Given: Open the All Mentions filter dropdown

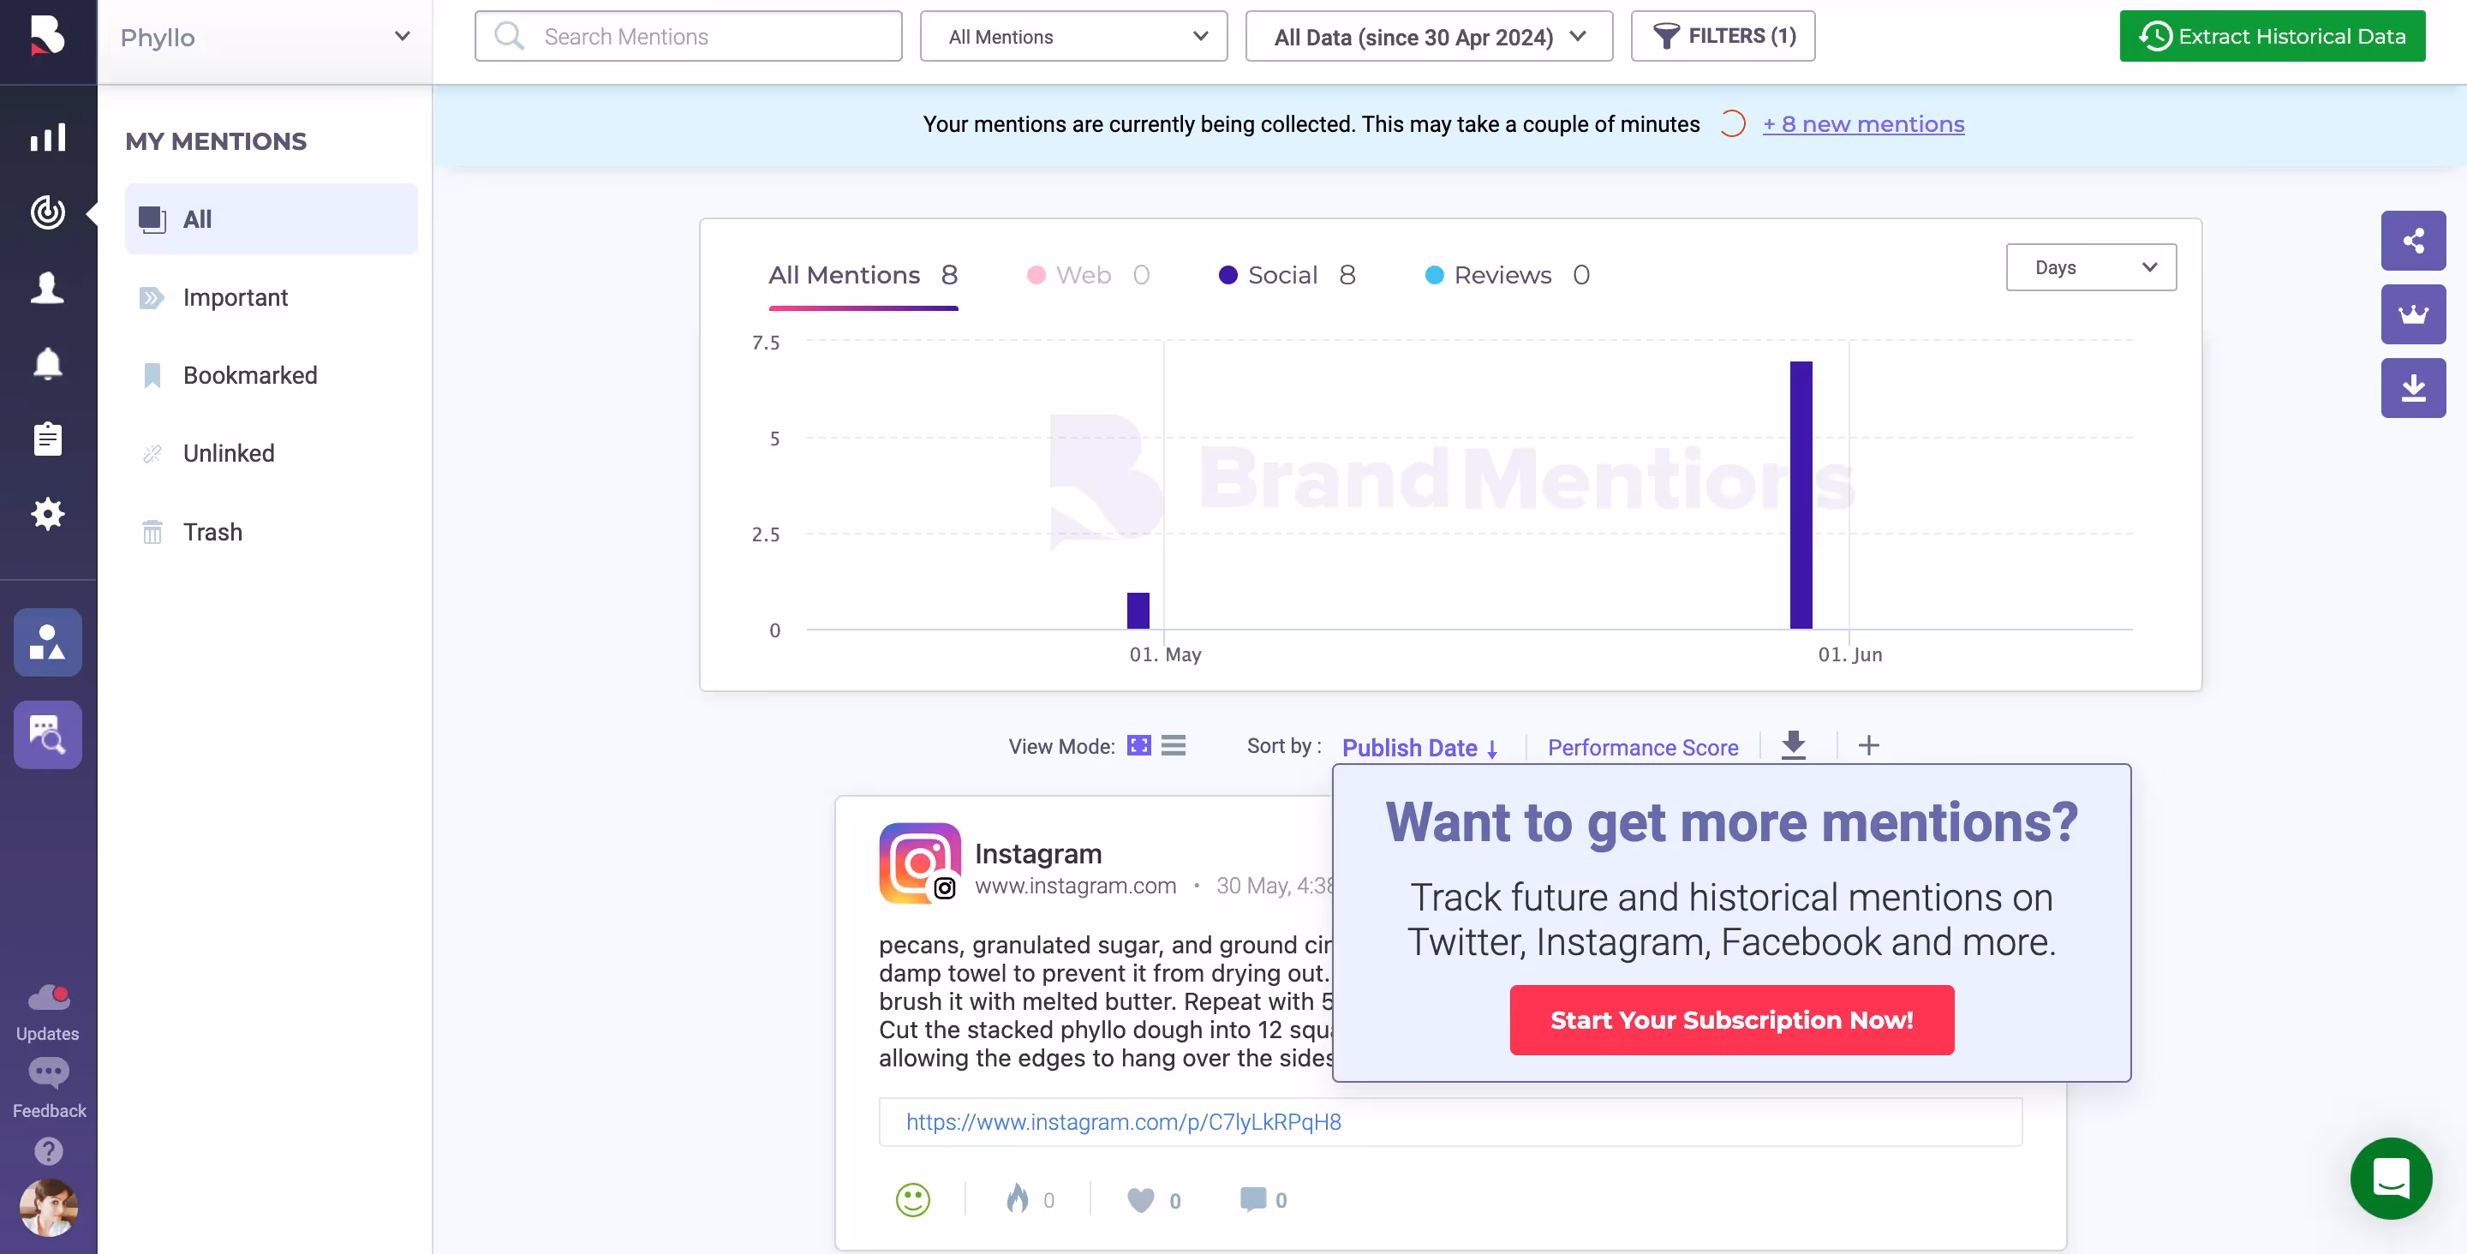Looking at the screenshot, I should [1072, 36].
